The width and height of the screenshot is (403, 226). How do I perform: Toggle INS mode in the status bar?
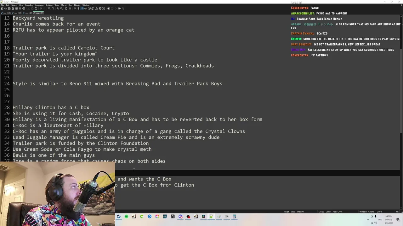point(397,212)
